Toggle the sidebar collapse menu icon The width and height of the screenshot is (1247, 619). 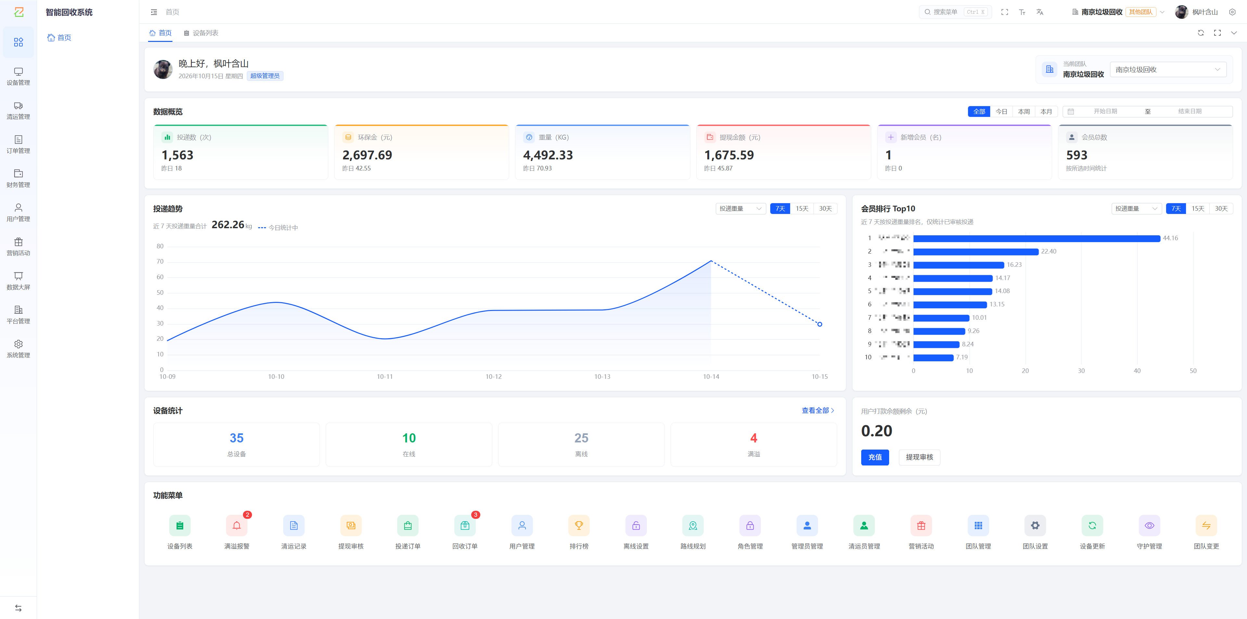[x=154, y=12]
